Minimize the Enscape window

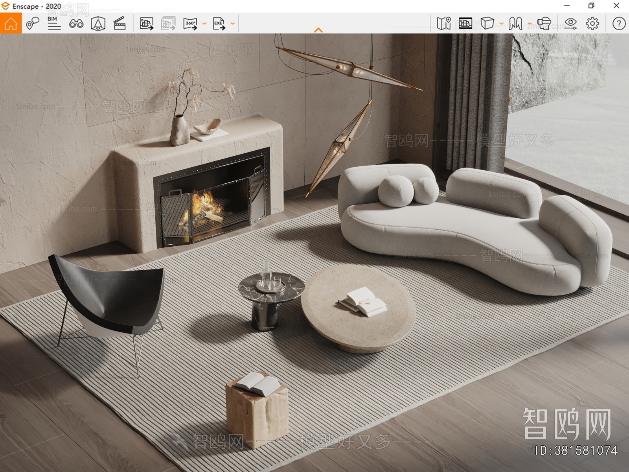566,6
